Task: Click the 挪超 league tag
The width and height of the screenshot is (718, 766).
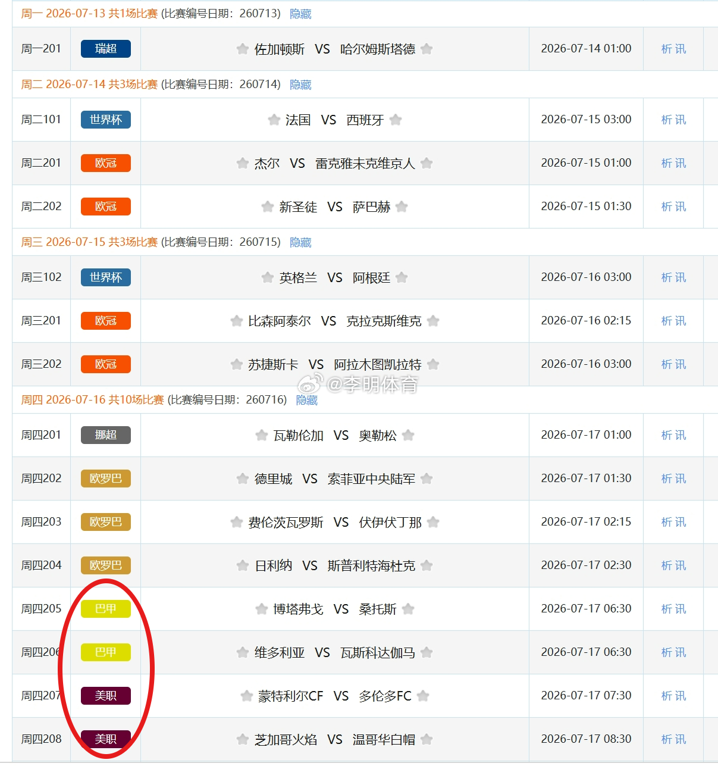Action: pyautogui.click(x=106, y=435)
